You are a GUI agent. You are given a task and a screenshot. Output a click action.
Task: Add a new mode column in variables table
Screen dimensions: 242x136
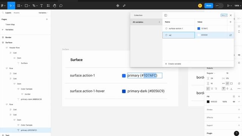point(230,22)
